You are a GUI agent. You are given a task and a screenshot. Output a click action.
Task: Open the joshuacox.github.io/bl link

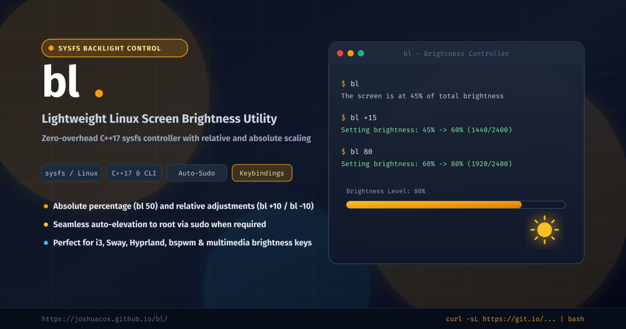point(105,319)
